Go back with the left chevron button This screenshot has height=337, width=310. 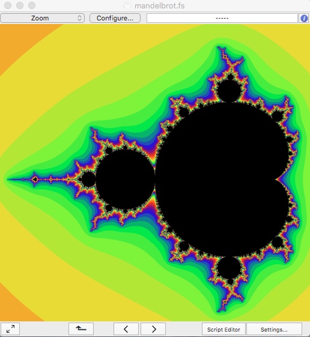[x=126, y=329]
